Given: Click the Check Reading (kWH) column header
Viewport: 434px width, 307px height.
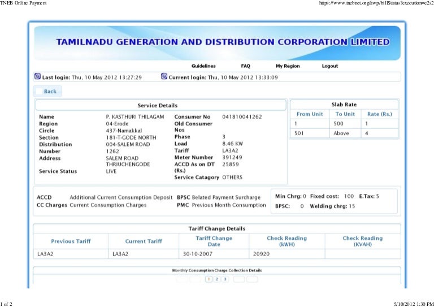Looking at the screenshot, I should tap(287, 241).
